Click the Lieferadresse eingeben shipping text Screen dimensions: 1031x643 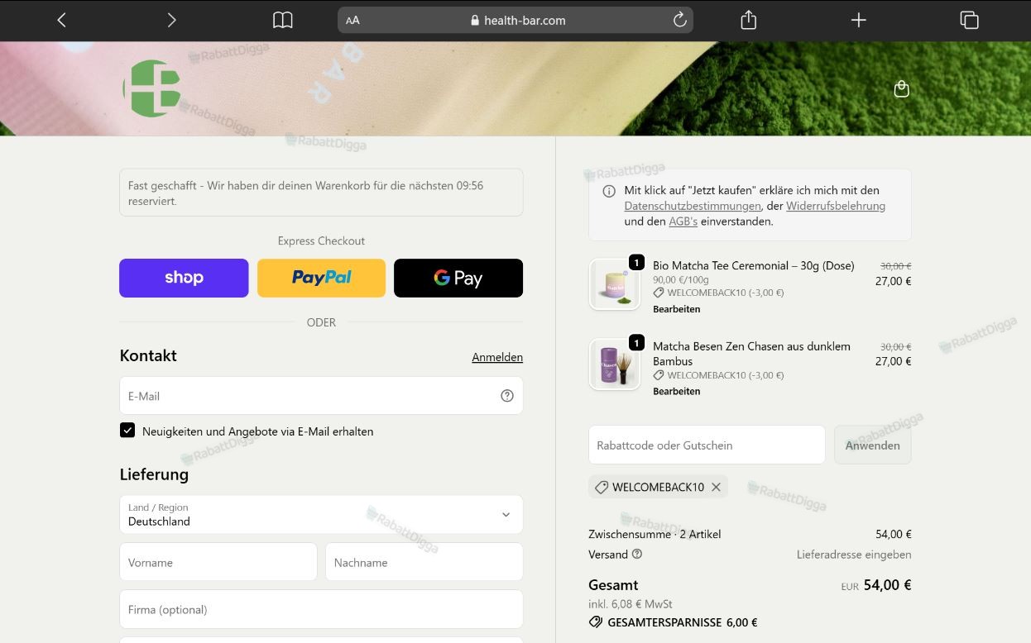click(x=854, y=555)
